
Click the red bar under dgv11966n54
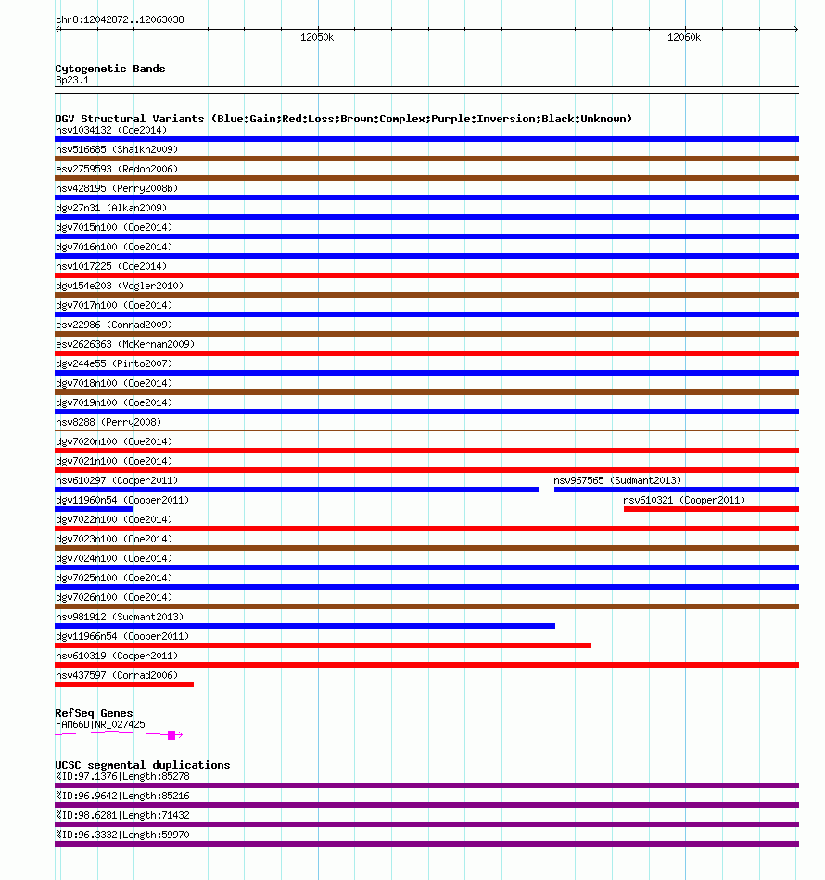(x=323, y=645)
